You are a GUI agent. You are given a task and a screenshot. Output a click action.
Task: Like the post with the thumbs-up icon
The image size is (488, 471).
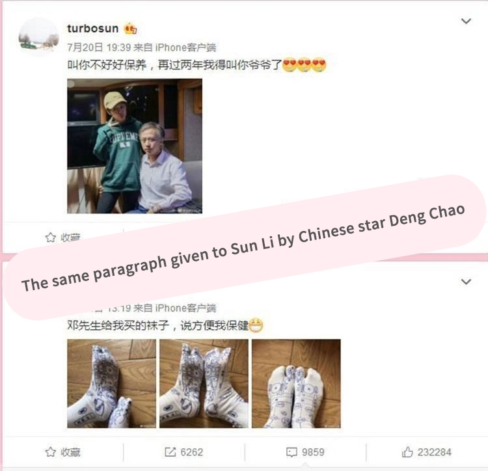click(x=407, y=451)
